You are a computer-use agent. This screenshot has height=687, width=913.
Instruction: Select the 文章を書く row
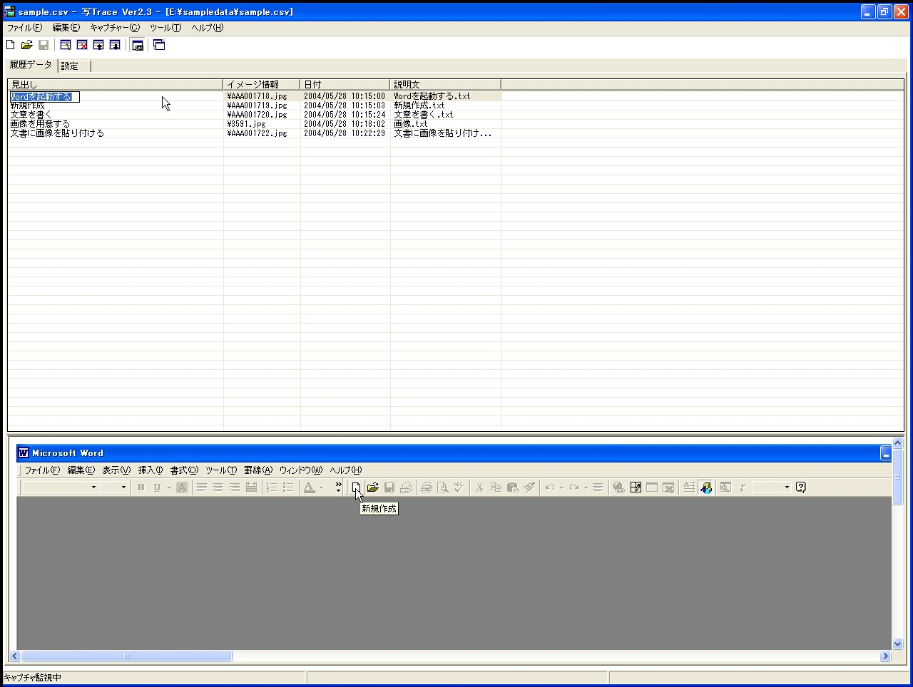pyautogui.click(x=31, y=115)
